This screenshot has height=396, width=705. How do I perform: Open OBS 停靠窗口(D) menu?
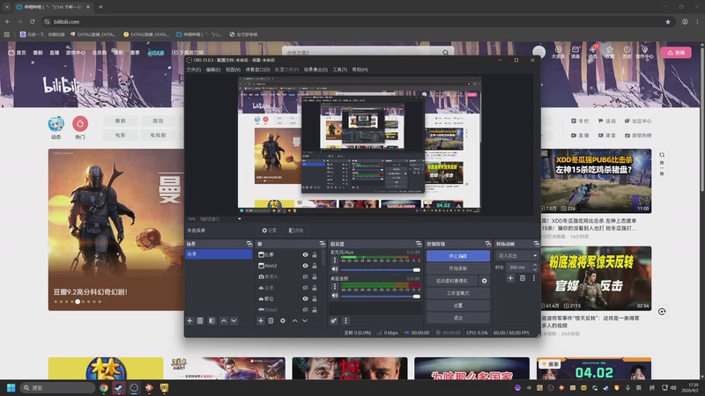coord(257,70)
